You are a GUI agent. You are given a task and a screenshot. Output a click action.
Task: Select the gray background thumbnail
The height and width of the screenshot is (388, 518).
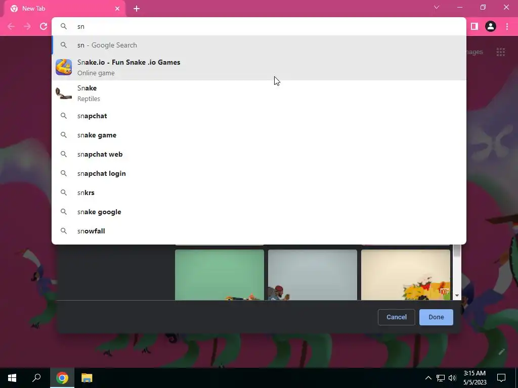pyautogui.click(x=313, y=274)
